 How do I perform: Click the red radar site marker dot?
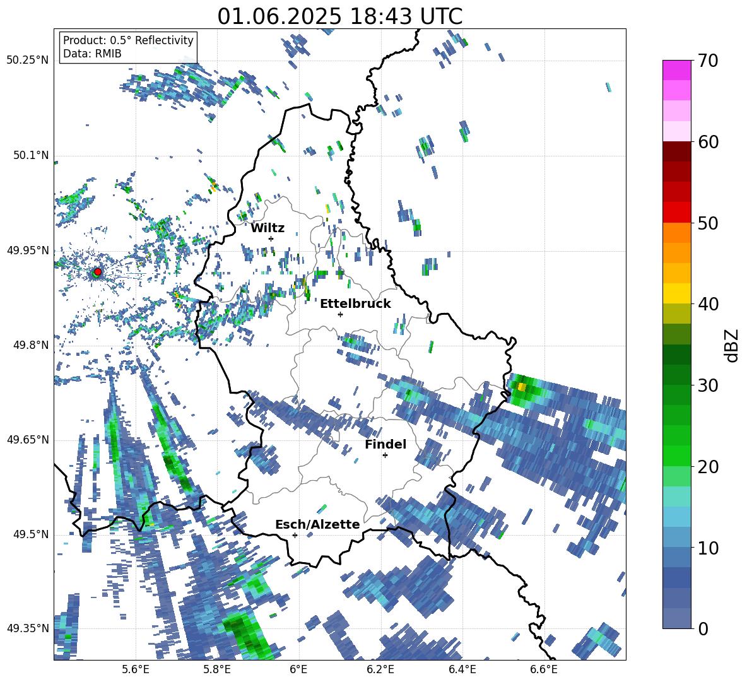(x=98, y=271)
